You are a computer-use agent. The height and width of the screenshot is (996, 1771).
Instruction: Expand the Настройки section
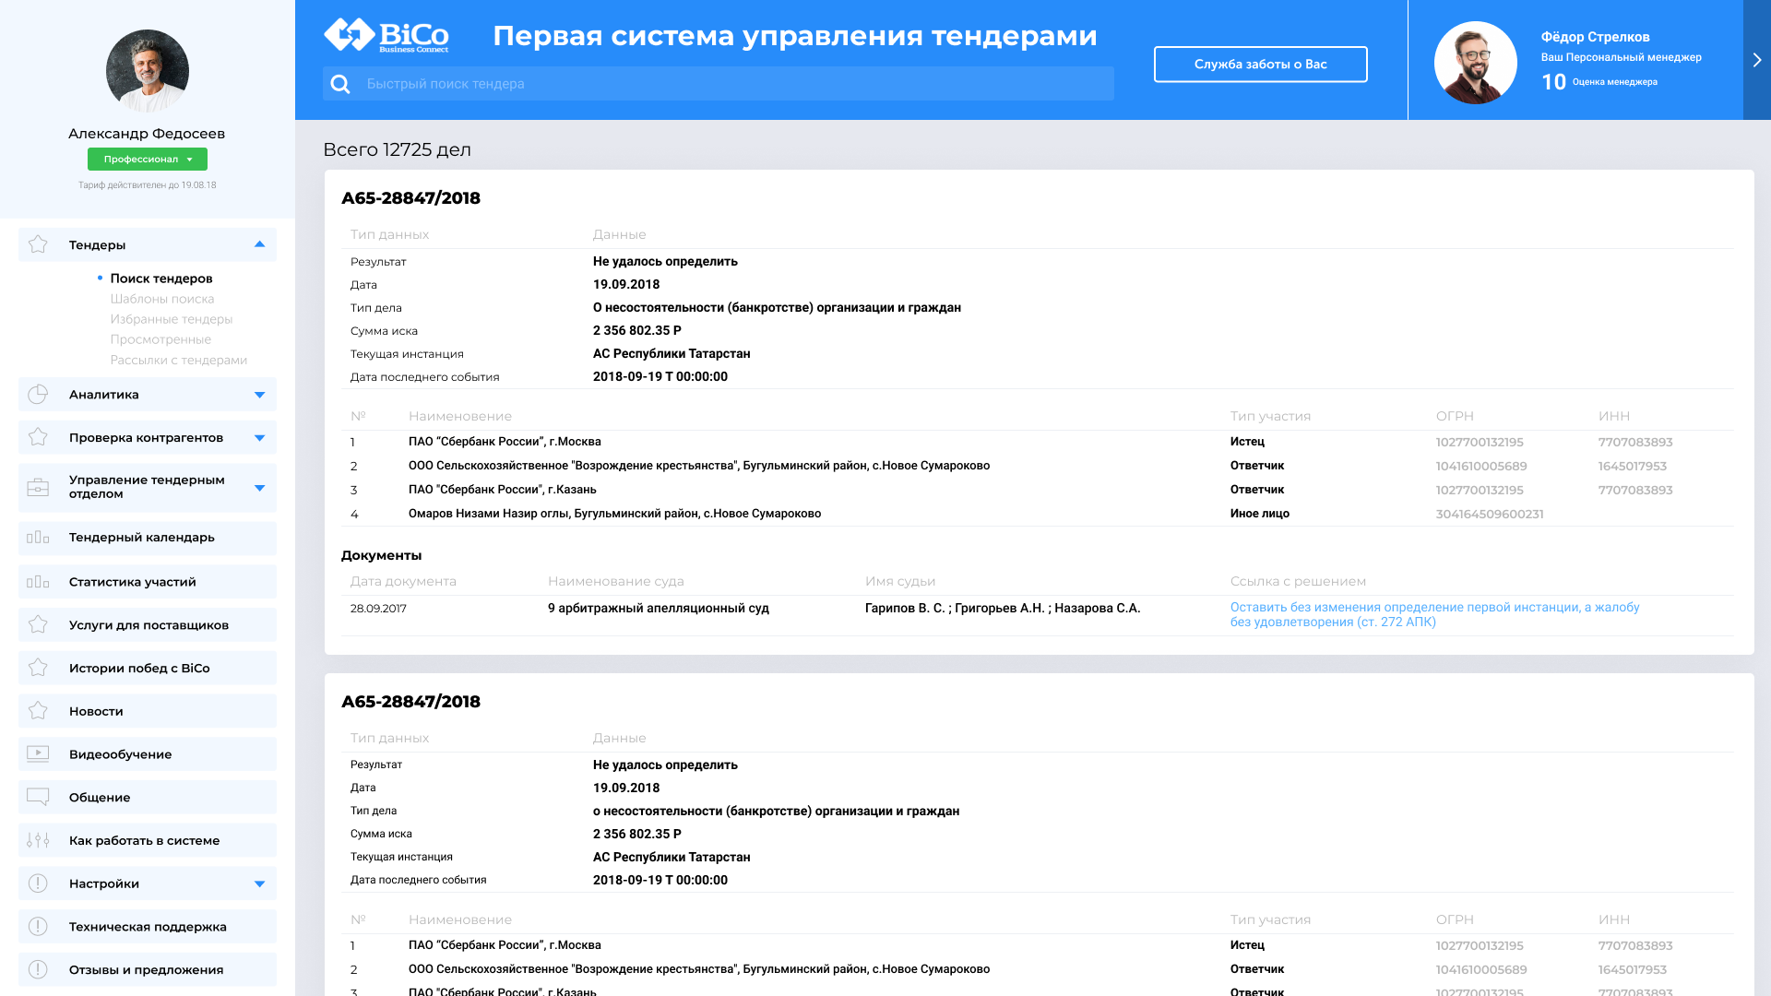coord(259,883)
